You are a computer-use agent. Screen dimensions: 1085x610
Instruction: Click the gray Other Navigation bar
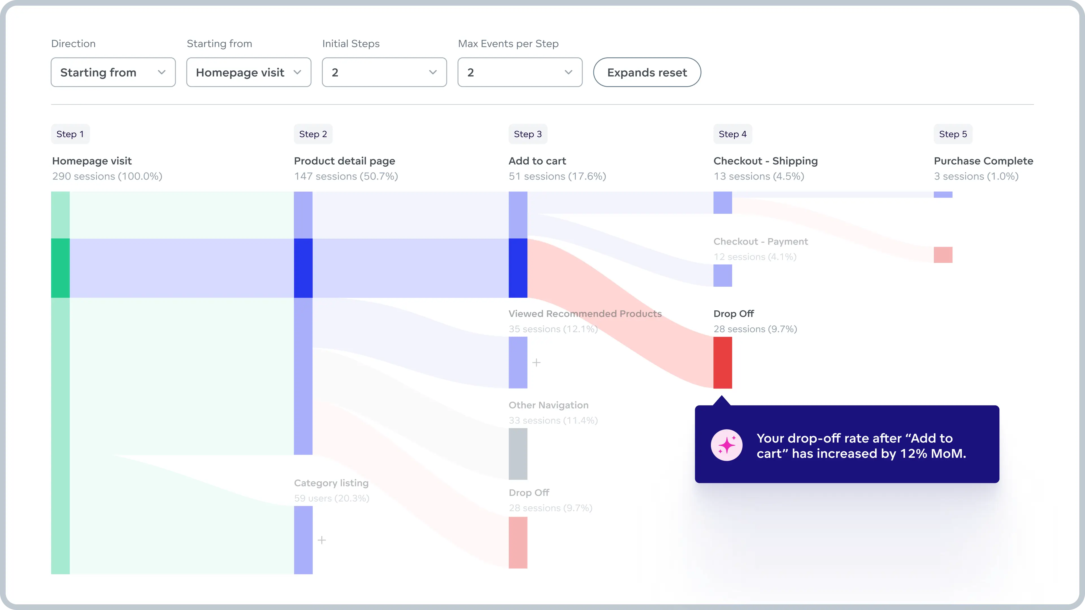coord(518,454)
